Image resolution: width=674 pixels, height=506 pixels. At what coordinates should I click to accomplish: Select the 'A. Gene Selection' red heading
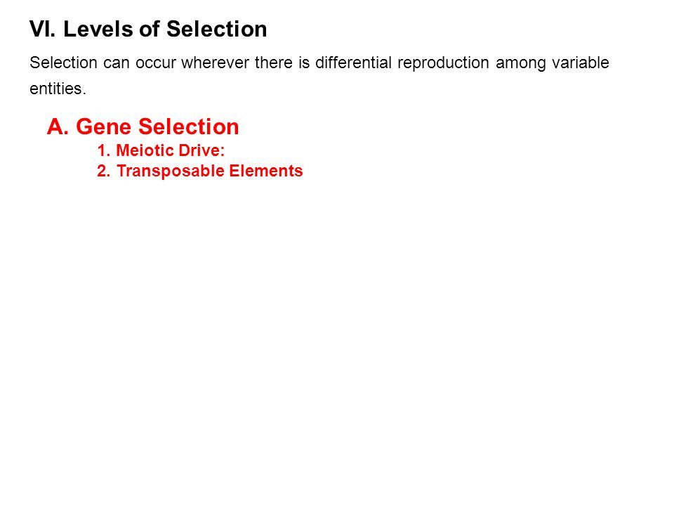click(x=143, y=126)
